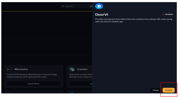Enable the DoorVi integration
This screenshot has height=99, width=180.
169,90
